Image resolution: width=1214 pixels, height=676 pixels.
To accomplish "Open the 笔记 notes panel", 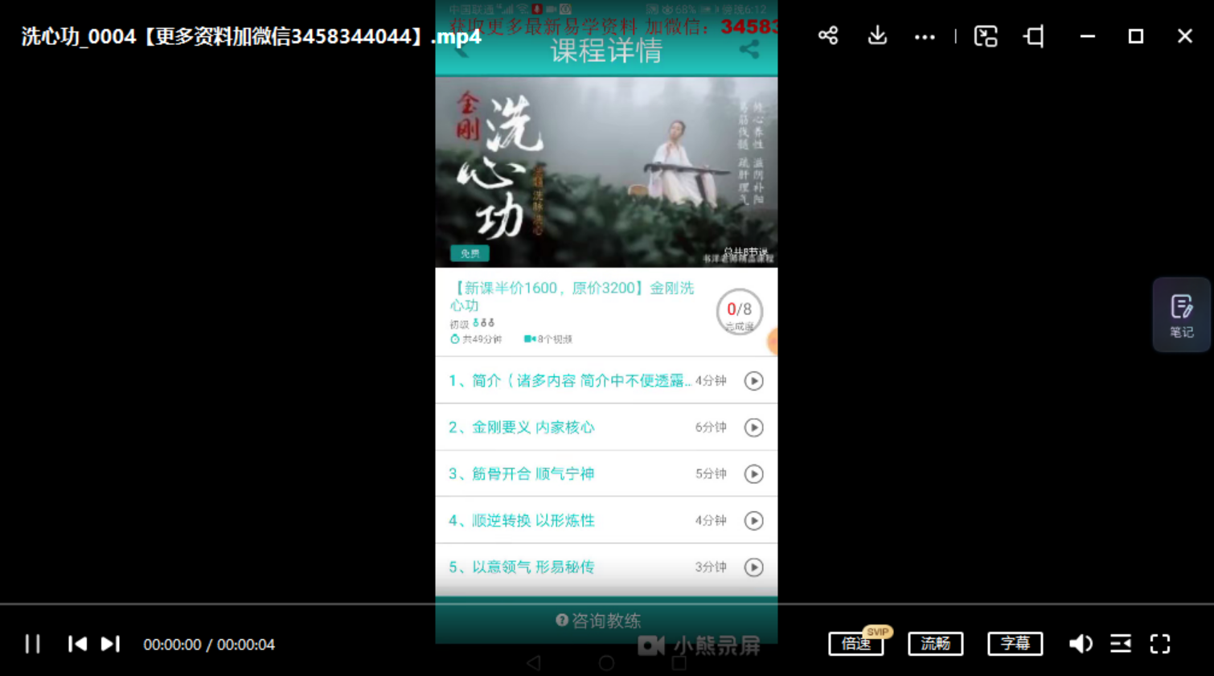I will click(x=1181, y=315).
